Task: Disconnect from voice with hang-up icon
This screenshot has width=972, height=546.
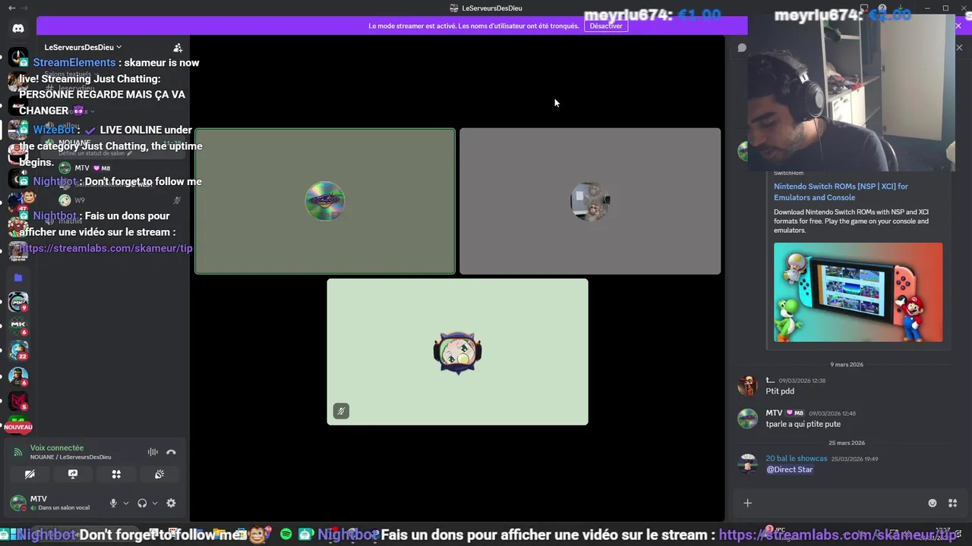Action: click(171, 452)
